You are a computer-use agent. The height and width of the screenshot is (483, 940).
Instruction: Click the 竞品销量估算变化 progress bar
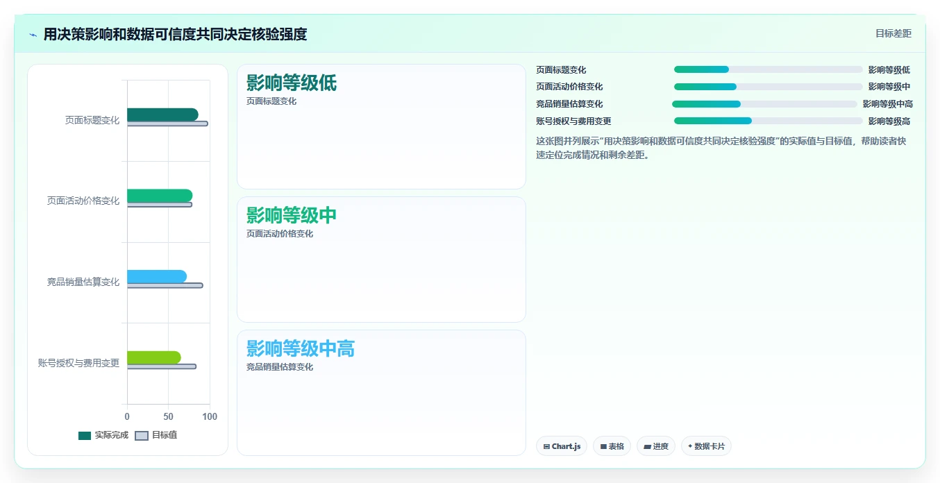point(764,104)
